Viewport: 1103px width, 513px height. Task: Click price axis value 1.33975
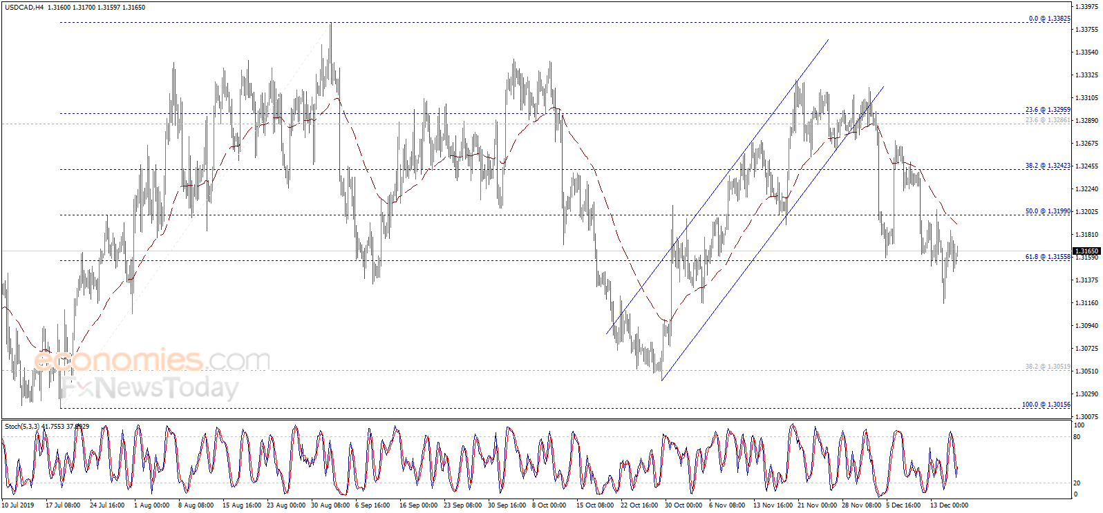[1086, 7]
